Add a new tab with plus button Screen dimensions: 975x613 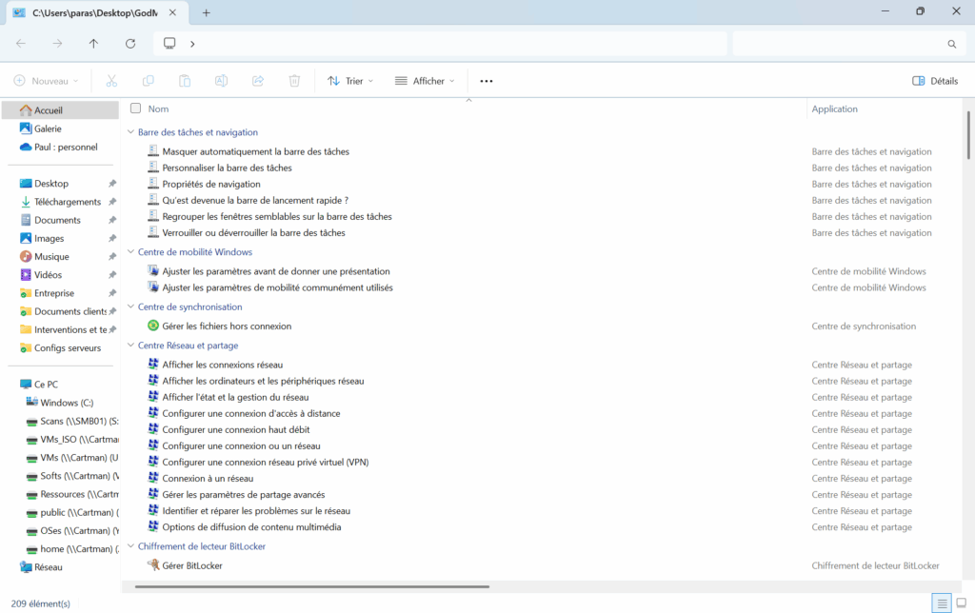pos(206,12)
